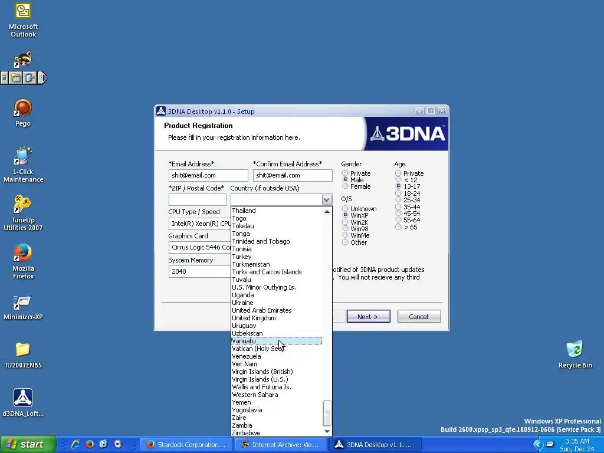This screenshot has width=604, height=453.
Task: Open Microsoft Outlook desktop icon
Action: tap(23, 20)
